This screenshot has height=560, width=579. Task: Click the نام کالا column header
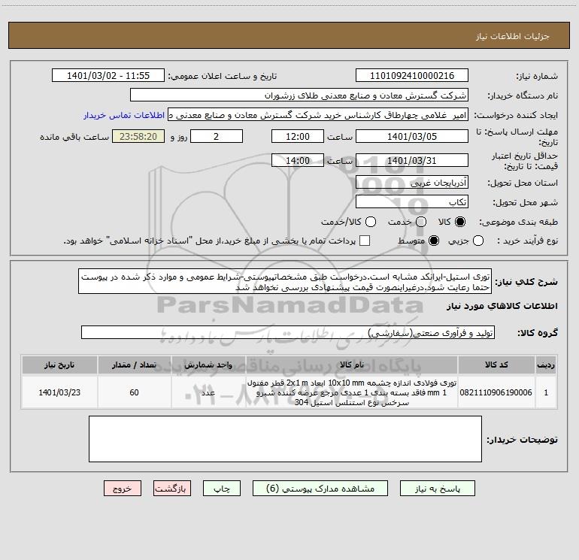(352, 365)
